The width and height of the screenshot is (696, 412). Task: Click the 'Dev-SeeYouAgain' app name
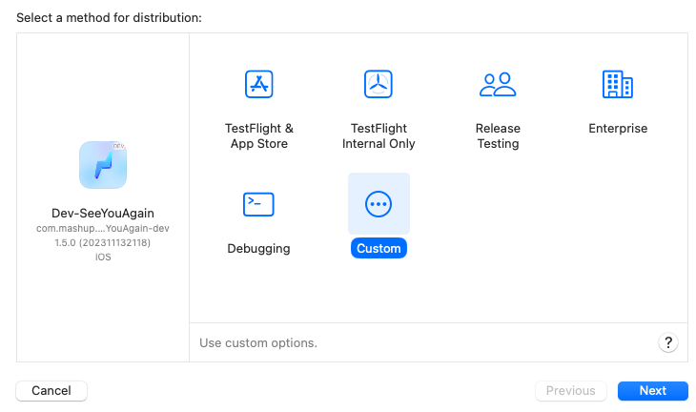tap(103, 213)
